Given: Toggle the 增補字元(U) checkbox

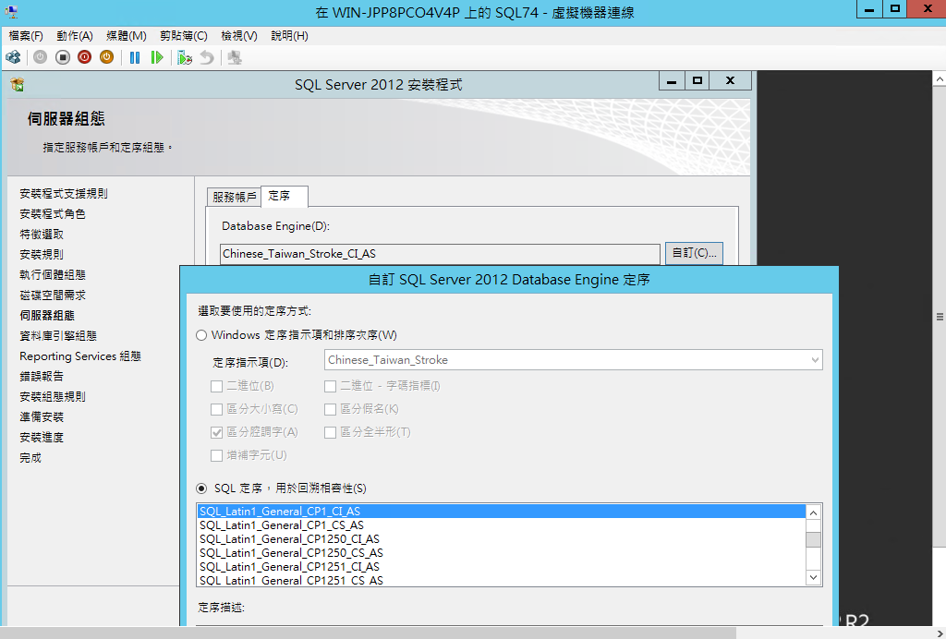Looking at the screenshot, I should click(x=216, y=456).
